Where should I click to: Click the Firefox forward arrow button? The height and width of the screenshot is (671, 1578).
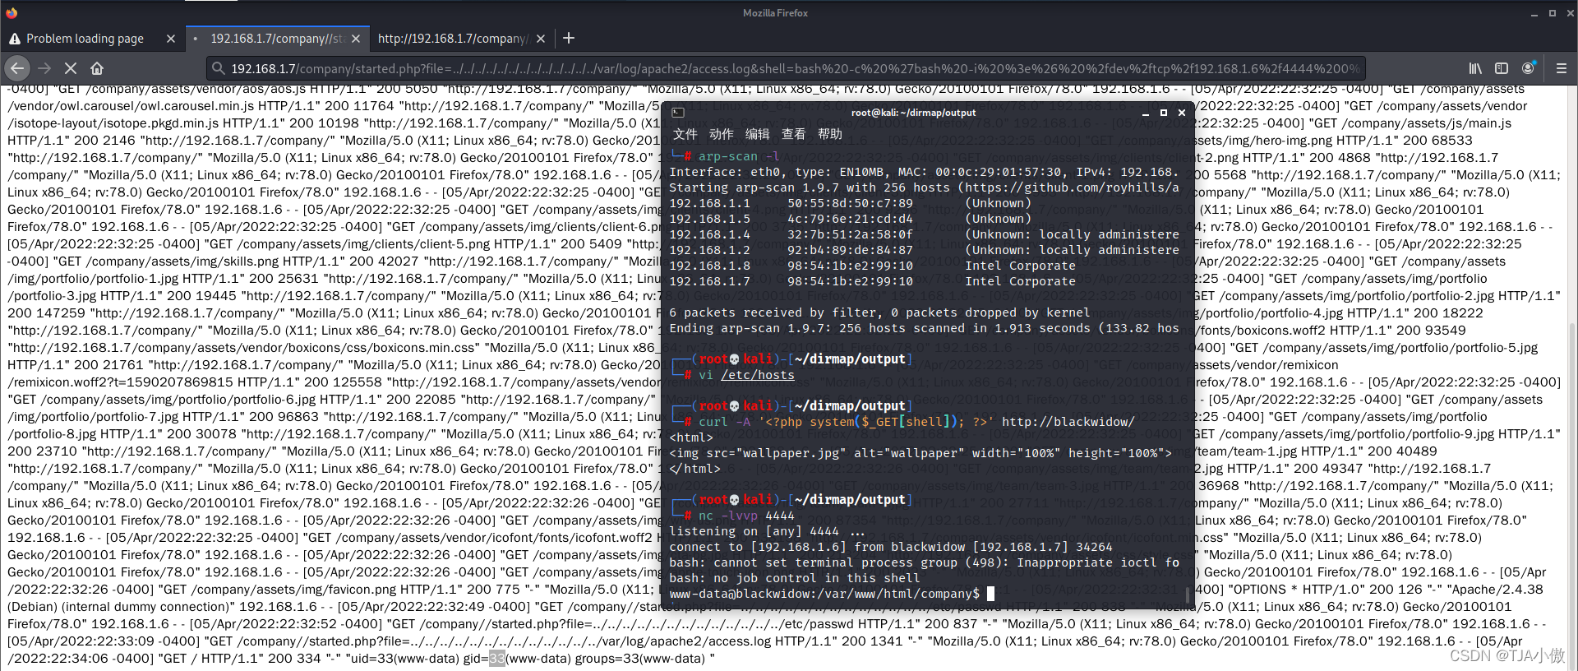pyautogui.click(x=44, y=68)
